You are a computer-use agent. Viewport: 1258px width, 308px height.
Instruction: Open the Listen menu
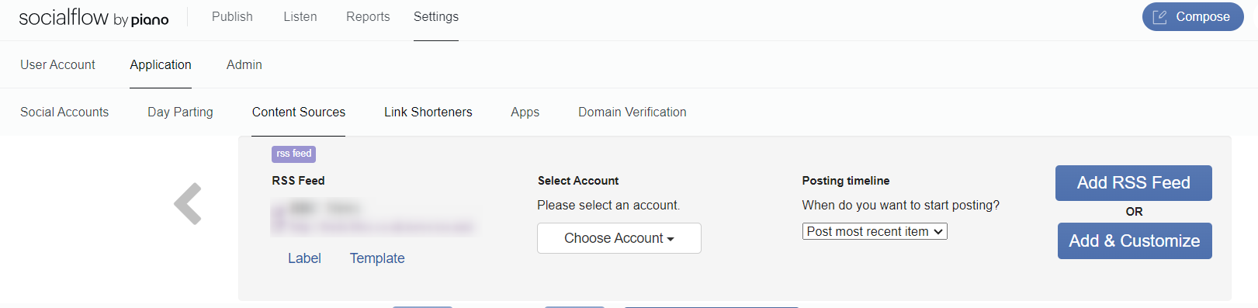pyautogui.click(x=300, y=16)
